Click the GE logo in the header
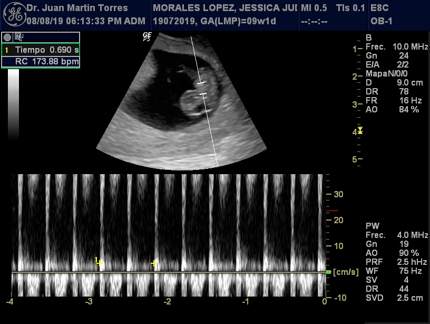 13,15
